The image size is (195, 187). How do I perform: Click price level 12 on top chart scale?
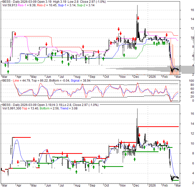(192, 28)
